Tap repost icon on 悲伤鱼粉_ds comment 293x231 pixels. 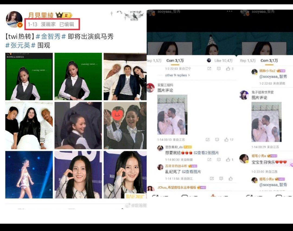coord(209,160)
